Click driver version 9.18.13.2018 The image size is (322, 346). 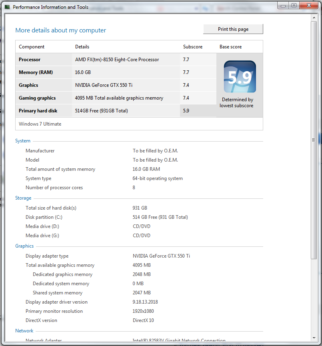pos(145,302)
